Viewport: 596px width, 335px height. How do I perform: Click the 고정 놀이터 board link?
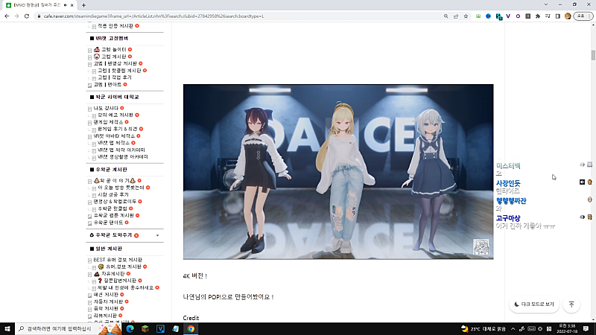click(x=115, y=49)
